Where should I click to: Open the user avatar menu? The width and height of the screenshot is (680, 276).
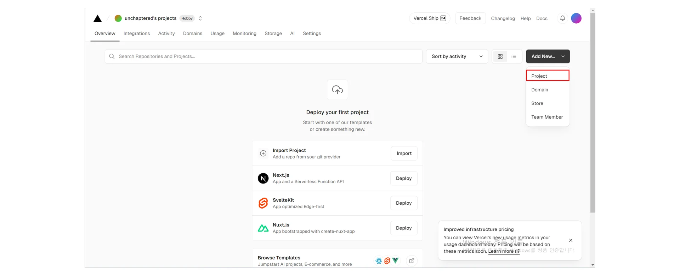(x=576, y=18)
